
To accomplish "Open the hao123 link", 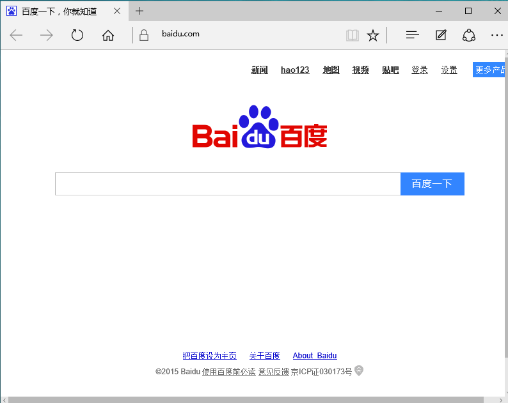I will pyautogui.click(x=295, y=70).
